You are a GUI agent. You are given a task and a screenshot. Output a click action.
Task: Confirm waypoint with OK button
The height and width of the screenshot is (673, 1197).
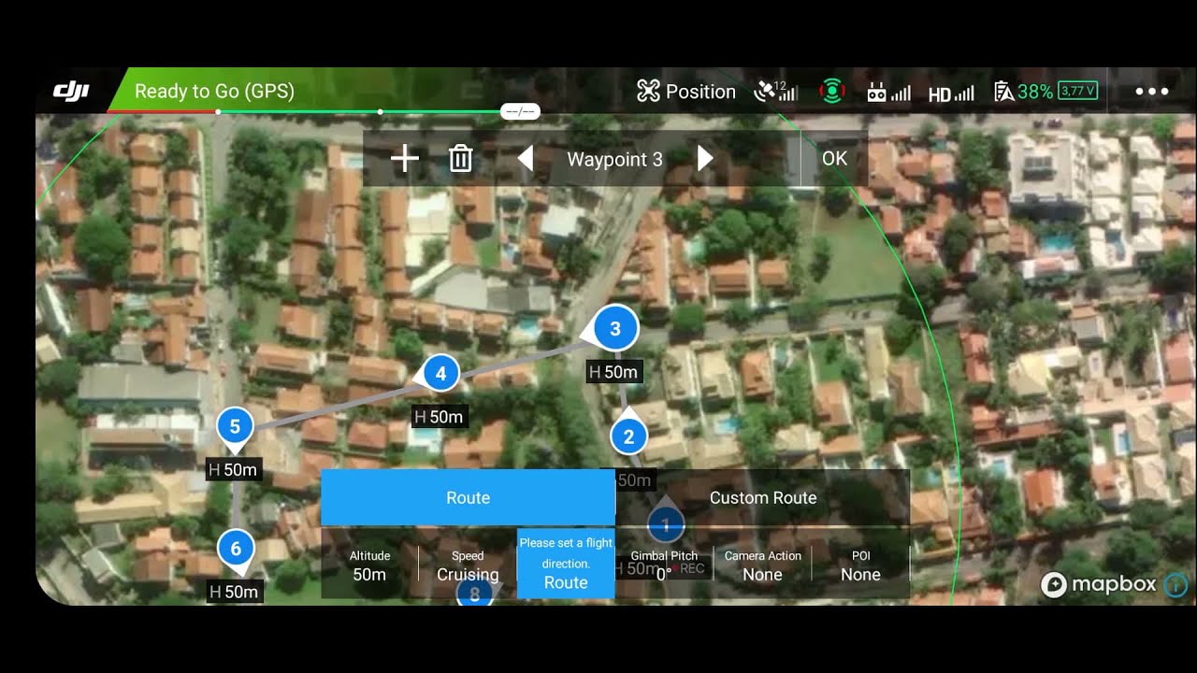(x=834, y=159)
